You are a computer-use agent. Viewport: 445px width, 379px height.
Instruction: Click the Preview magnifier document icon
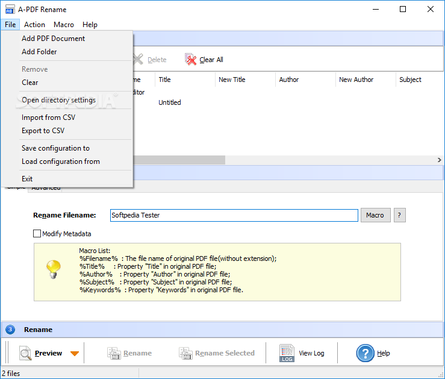pos(25,353)
